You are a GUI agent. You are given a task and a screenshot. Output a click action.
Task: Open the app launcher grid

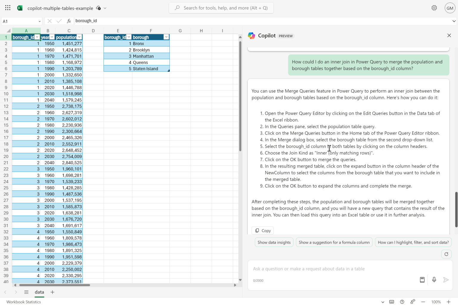pos(8,8)
